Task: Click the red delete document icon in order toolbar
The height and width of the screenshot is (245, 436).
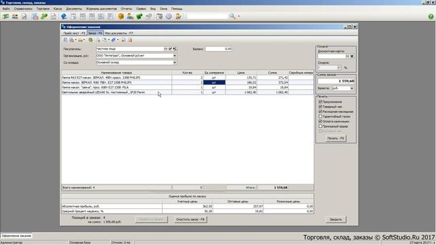Action: tap(130, 40)
